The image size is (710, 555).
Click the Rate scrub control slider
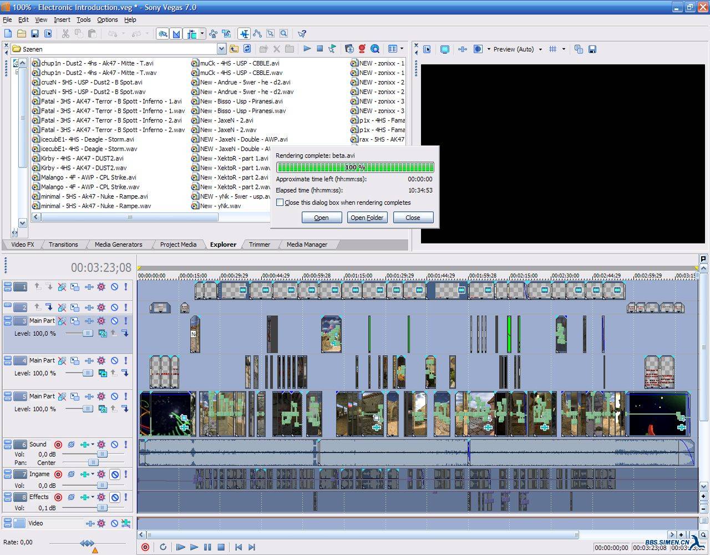coord(87,544)
